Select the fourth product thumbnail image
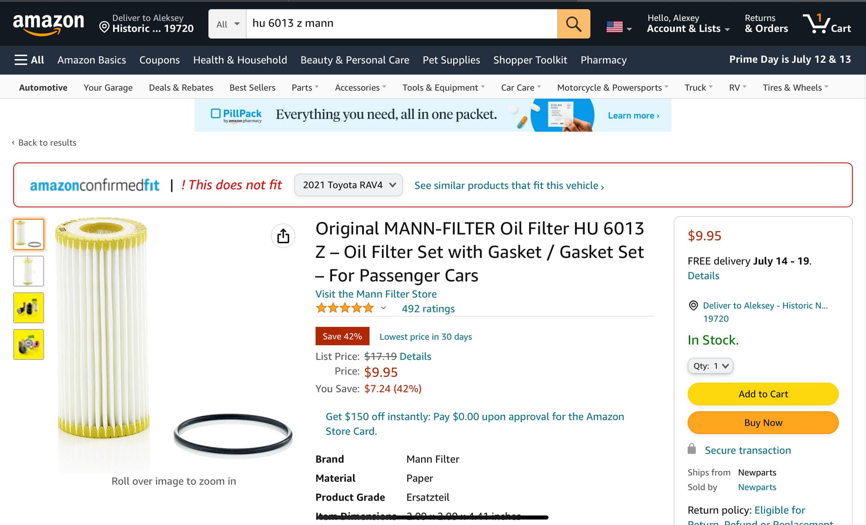The height and width of the screenshot is (525, 866). (28, 345)
